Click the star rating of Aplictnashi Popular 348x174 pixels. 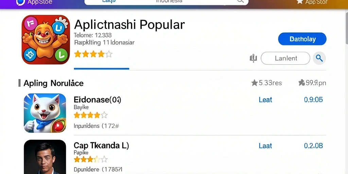click(x=93, y=54)
